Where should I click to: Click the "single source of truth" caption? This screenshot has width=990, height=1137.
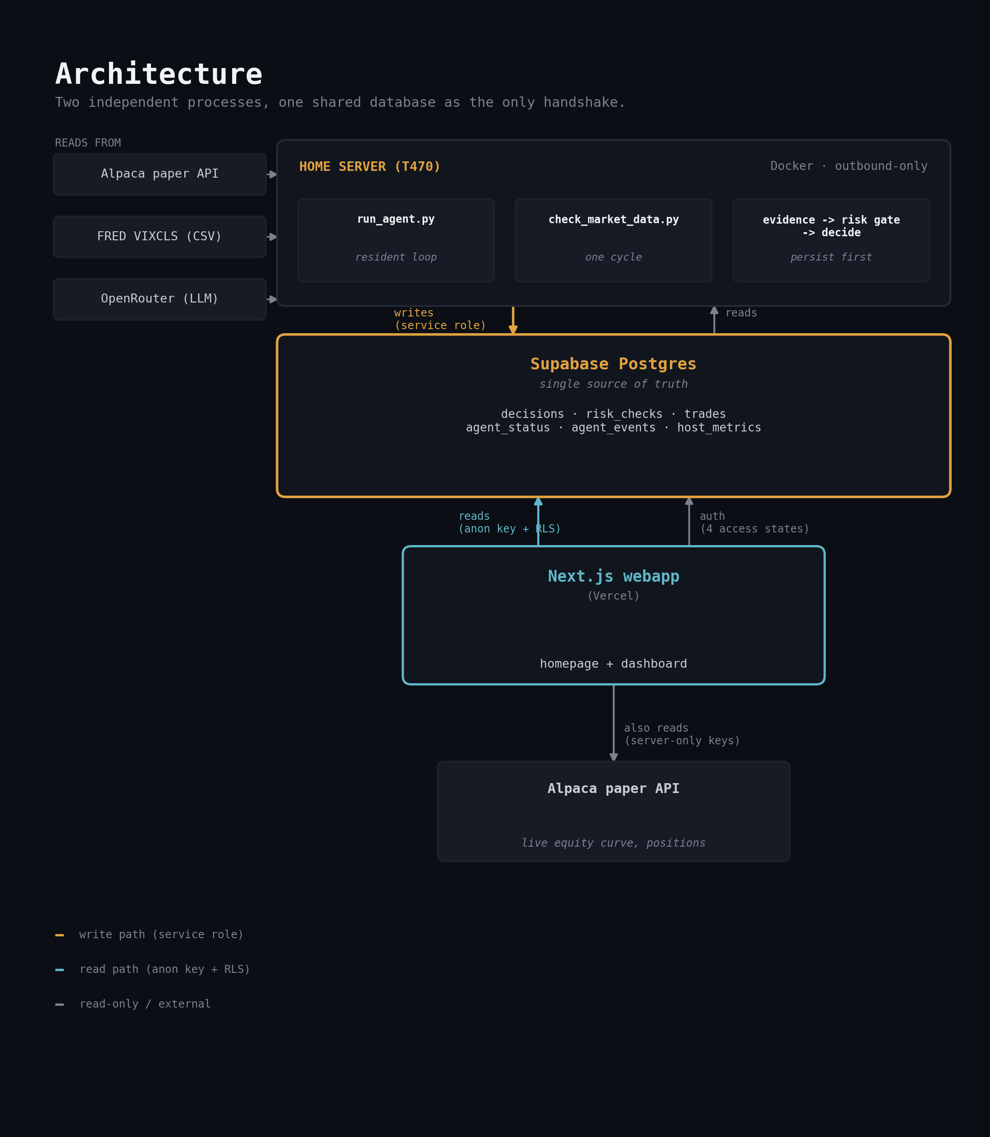point(614,384)
